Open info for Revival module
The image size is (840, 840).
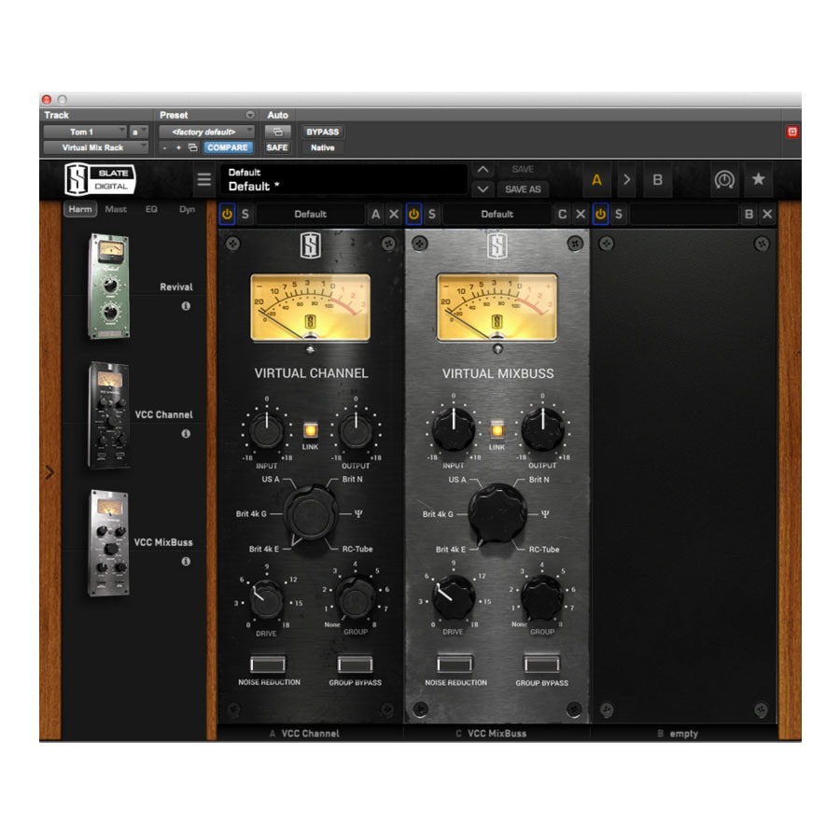(x=186, y=306)
